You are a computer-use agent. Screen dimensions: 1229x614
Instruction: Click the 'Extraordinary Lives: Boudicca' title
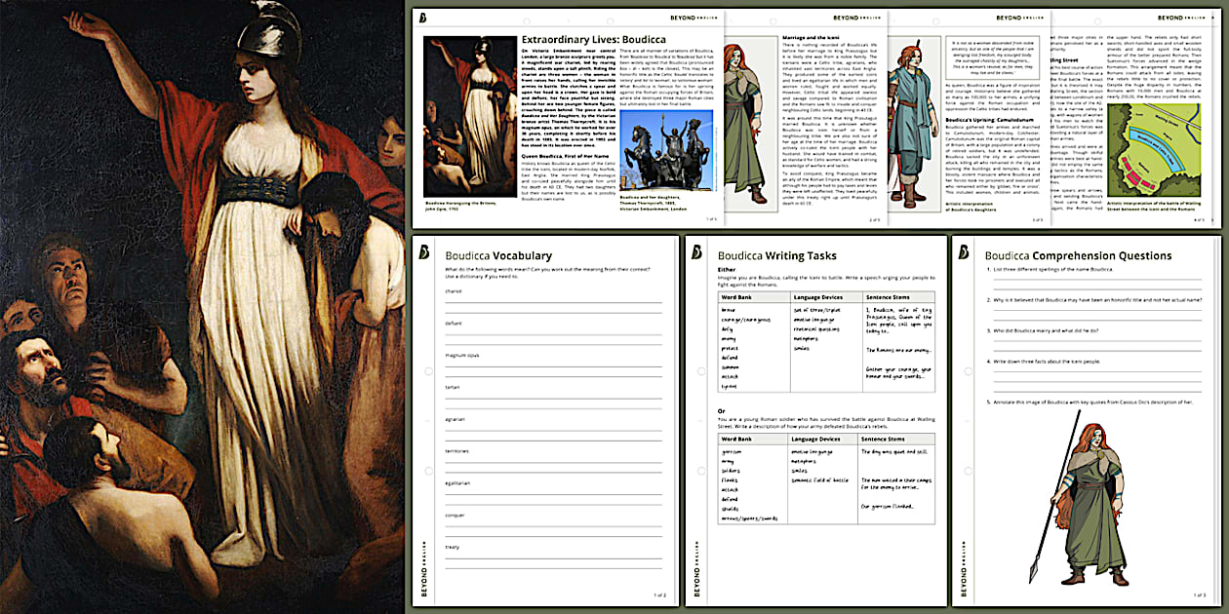tap(595, 41)
